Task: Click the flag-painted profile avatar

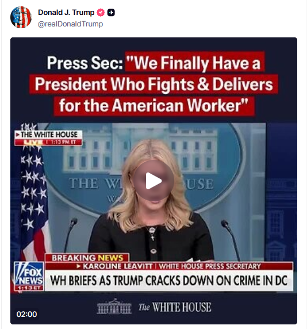Action: (21, 17)
